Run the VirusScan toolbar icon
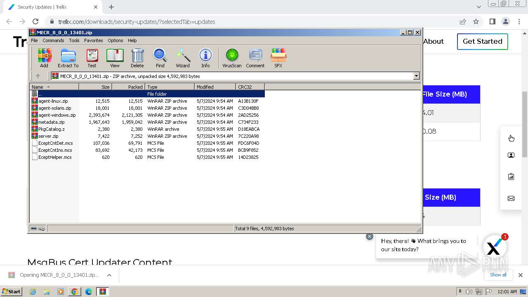The width and height of the screenshot is (528, 297). coord(232,58)
